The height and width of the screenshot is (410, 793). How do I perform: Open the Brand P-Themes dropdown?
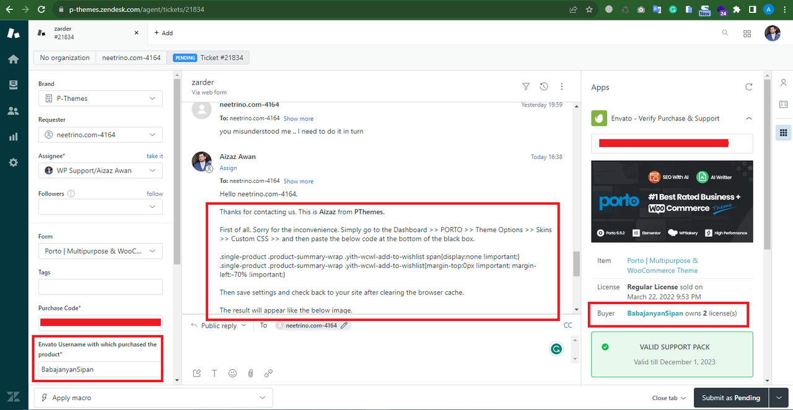click(x=100, y=98)
